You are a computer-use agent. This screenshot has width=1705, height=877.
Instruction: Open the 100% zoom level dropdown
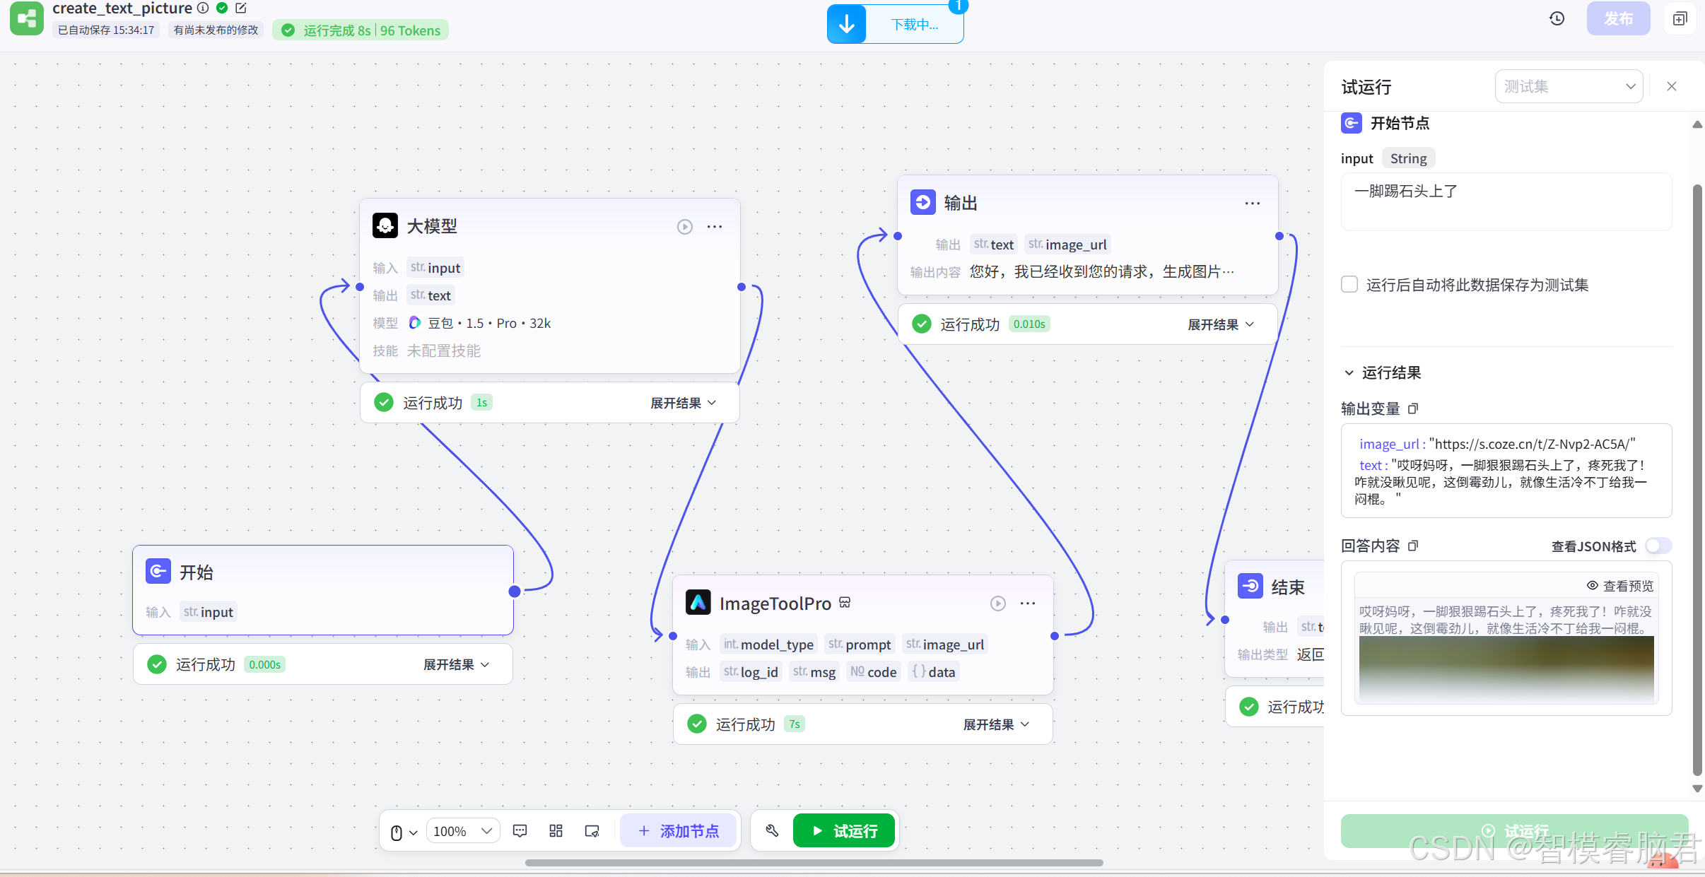[x=463, y=831]
